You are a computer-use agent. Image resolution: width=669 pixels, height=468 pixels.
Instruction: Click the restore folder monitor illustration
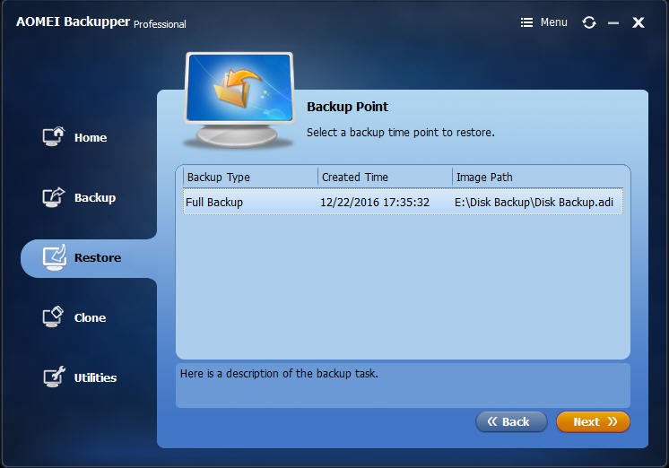tap(239, 100)
